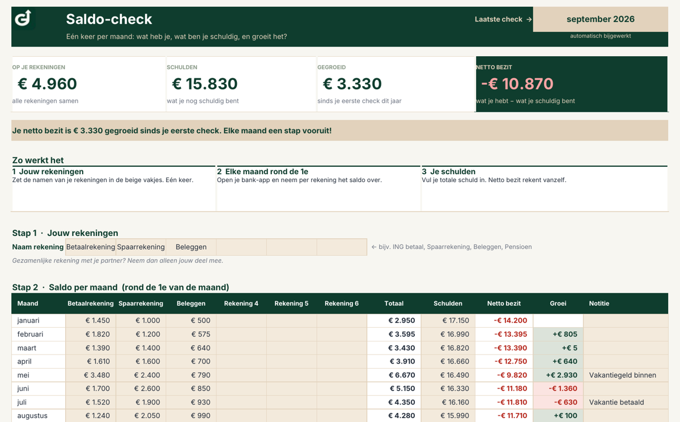This screenshot has width=680, height=422.
Task: Select juni Spaarrekening cell € 2.600
Action: point(141,389)
